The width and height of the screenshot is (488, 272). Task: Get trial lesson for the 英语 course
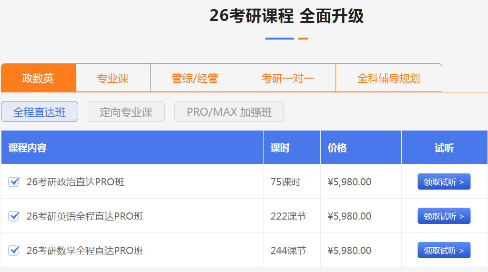point(444,216)
